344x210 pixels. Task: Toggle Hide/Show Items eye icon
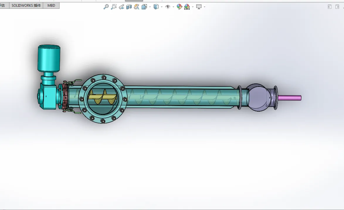point(168,7)
